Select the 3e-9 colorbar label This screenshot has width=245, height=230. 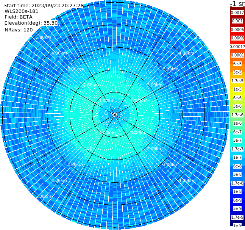(x=237, y=208)
